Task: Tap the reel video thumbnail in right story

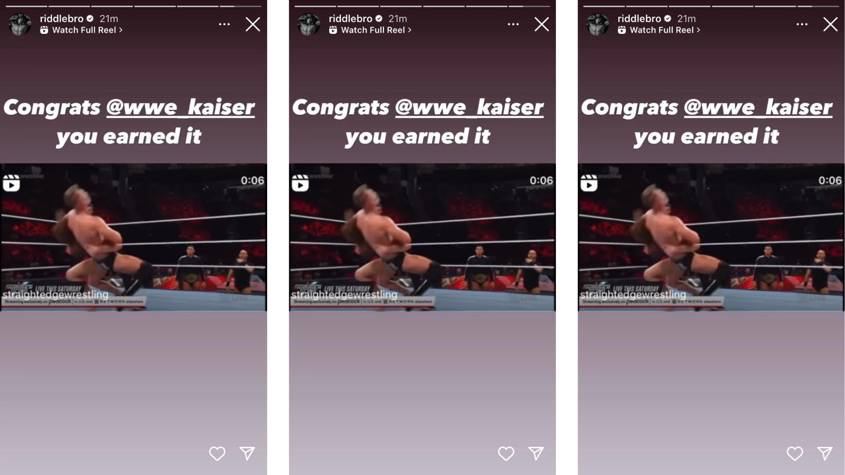Action: [x=711, y=237]
